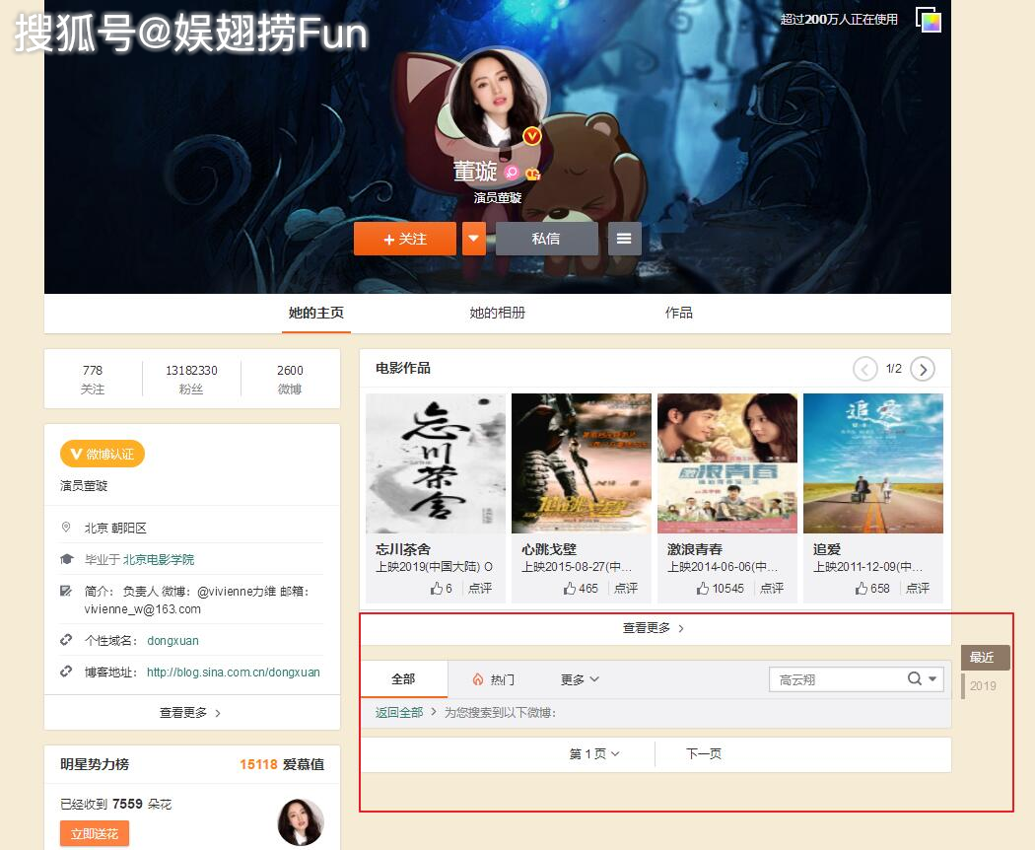Click 点评 under 激浪青春
The width and height of the screenshot is (1035, 850).
(772, 588)
